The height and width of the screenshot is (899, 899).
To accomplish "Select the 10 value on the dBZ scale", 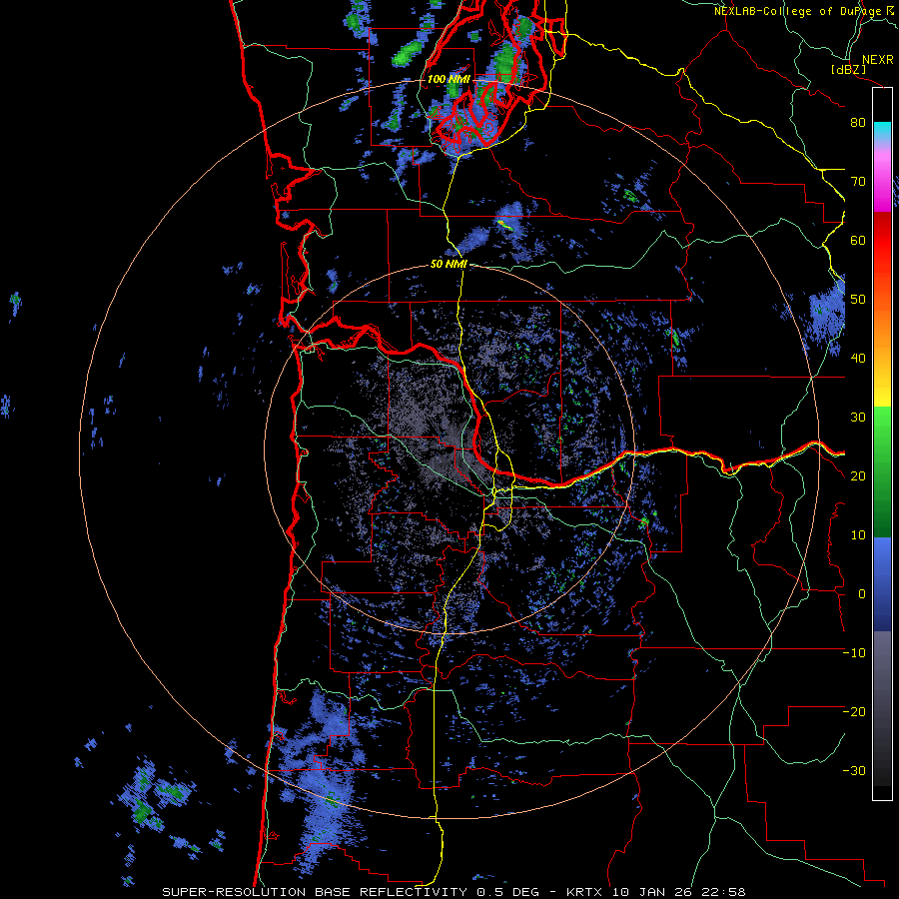I will click(x=858, y=535).
